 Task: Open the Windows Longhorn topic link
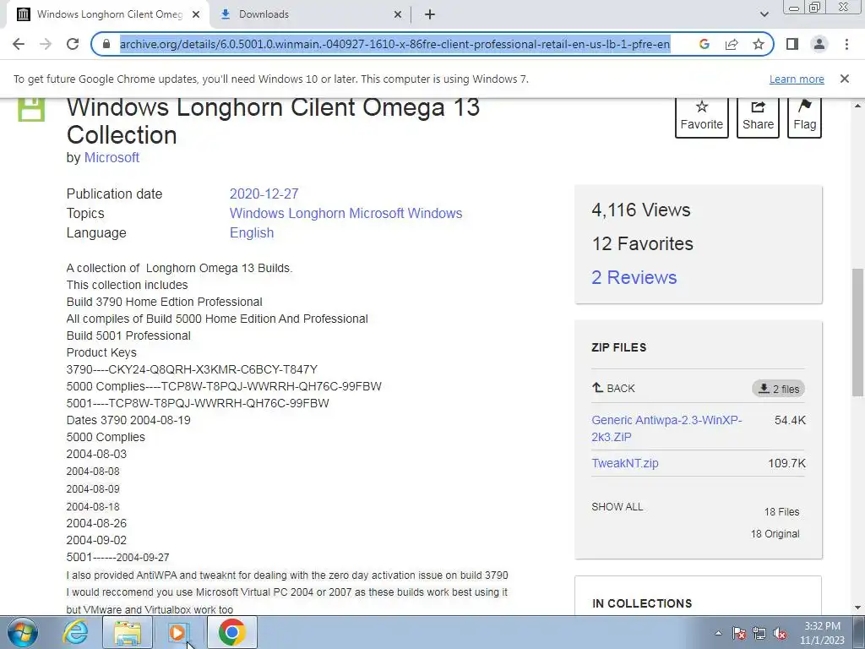pyautogui.click(x=287, y=213)
